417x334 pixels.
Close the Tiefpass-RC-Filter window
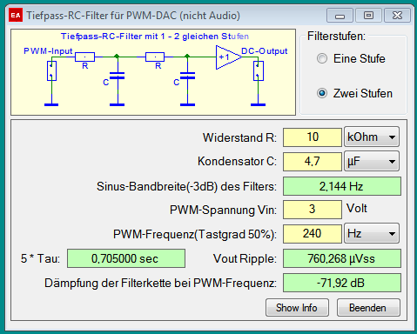point(397,16)
